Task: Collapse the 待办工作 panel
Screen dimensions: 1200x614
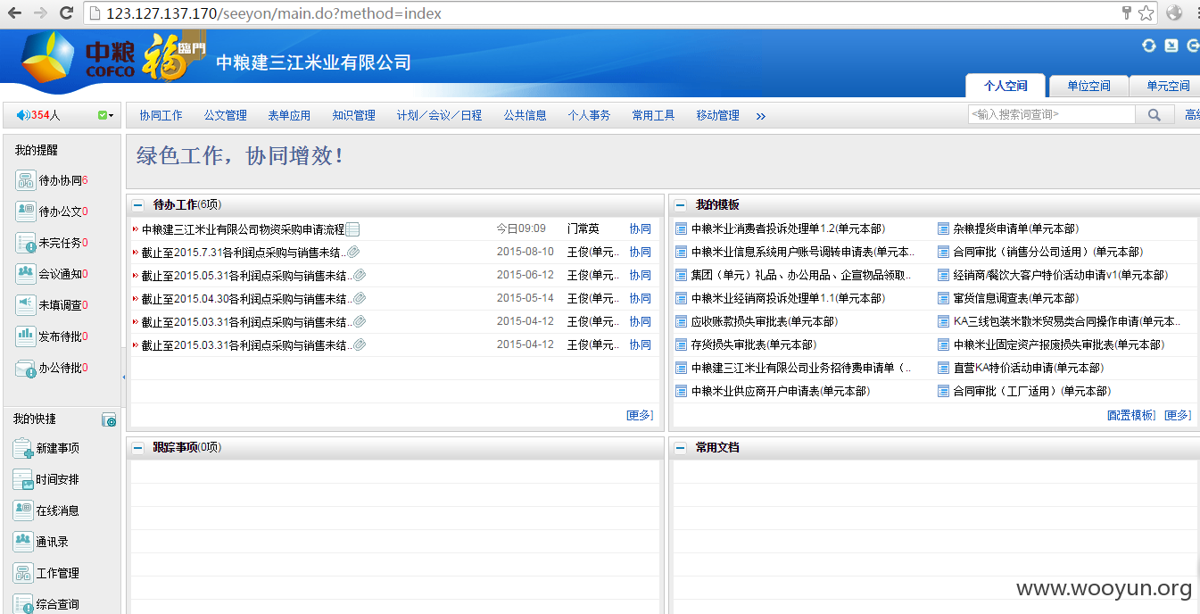Action: pyautogui.click(x=138, y=205)
